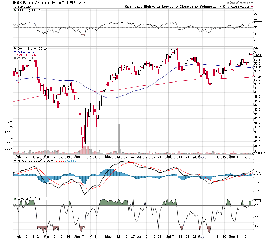Click the 45.0 price axis label
Image resolution: width=265 pixels, height=239 pixels.
tap(257, 123)
